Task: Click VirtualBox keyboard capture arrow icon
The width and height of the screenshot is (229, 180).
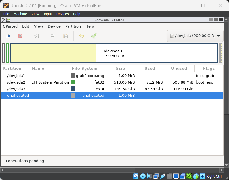Action: [x=202, y=176]
